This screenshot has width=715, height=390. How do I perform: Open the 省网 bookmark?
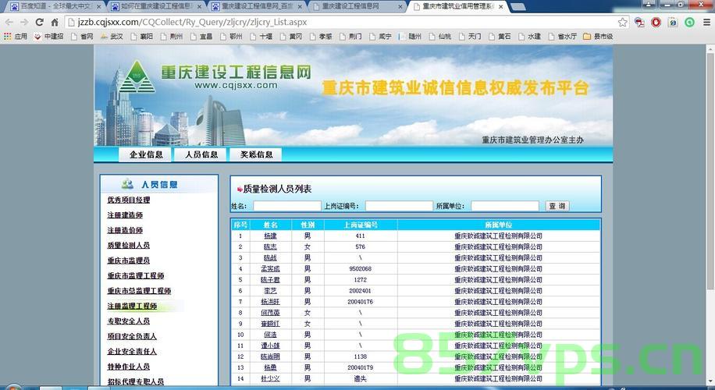pyautogui.click(x=82, y=37)
